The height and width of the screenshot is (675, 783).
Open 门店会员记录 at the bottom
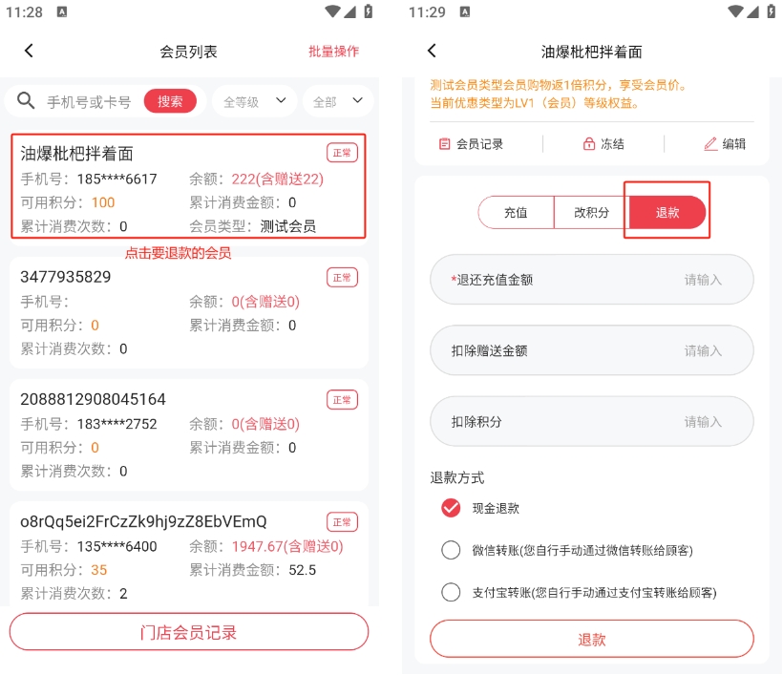tap(189, 632)
